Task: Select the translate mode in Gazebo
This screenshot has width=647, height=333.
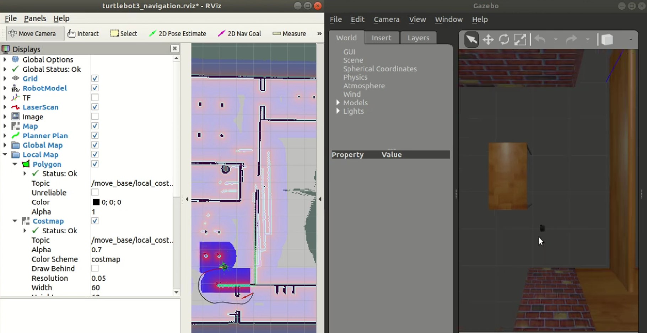Action: [488, 39]
